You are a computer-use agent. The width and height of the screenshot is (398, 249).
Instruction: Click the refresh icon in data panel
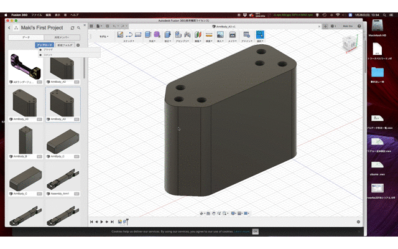(x=73, y=27)
